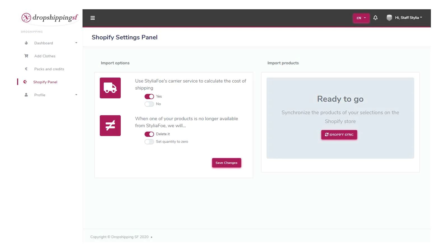Toggle the hamburger sidebar menu icon
448x252 pixels.
[x=93, y=18]
